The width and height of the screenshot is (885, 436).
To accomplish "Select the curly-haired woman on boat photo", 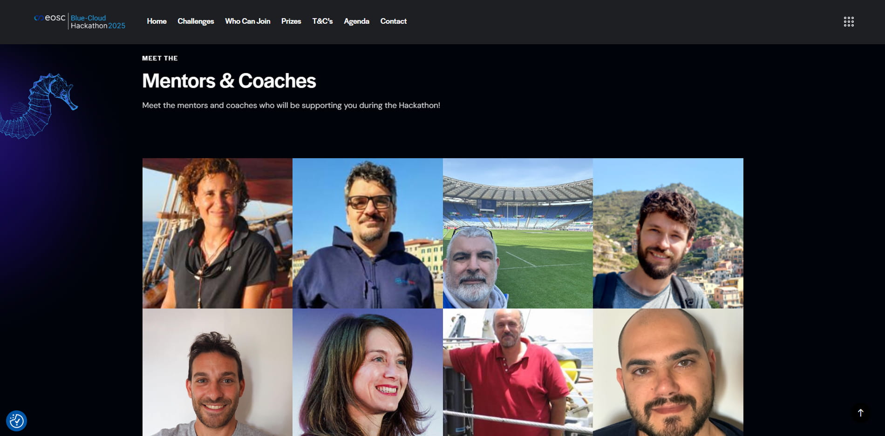I will click(x=218, y=233).
